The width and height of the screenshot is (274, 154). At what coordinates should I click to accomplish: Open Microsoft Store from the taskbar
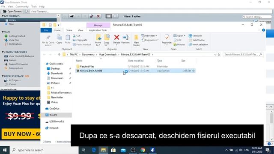(113, 150)
